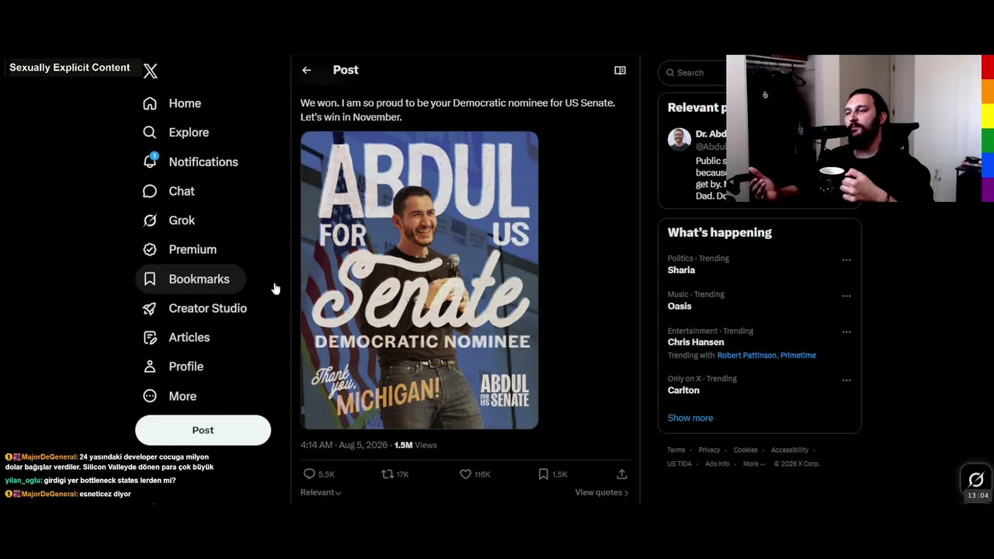This screenshot has width=994, height=559.
Task: Click the profile avatar under Relevant people
Action: tap(679, 140)
